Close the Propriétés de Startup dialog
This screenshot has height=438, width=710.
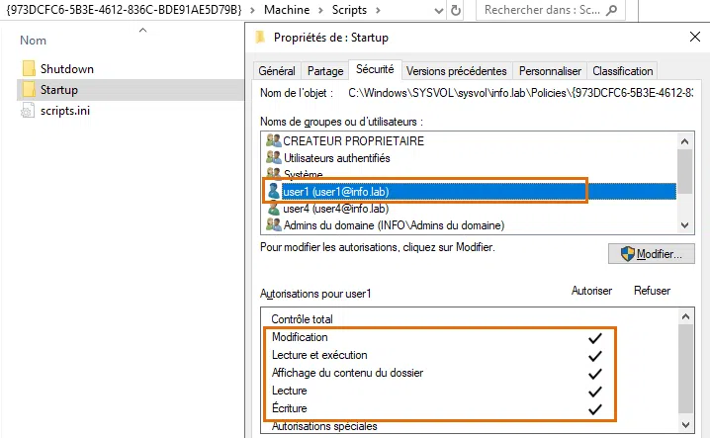point(694,37)
